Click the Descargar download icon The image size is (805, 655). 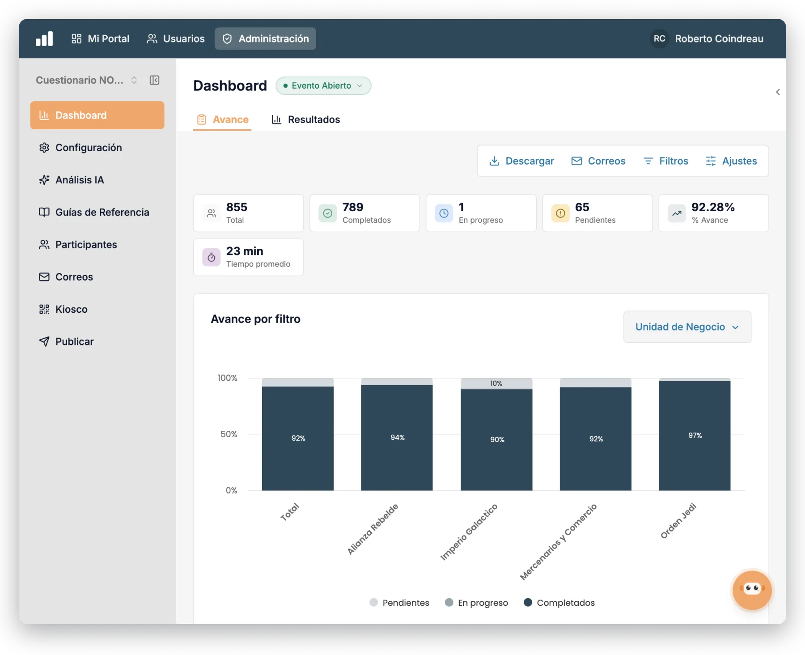pyautogui.click(x=494, y=161)
